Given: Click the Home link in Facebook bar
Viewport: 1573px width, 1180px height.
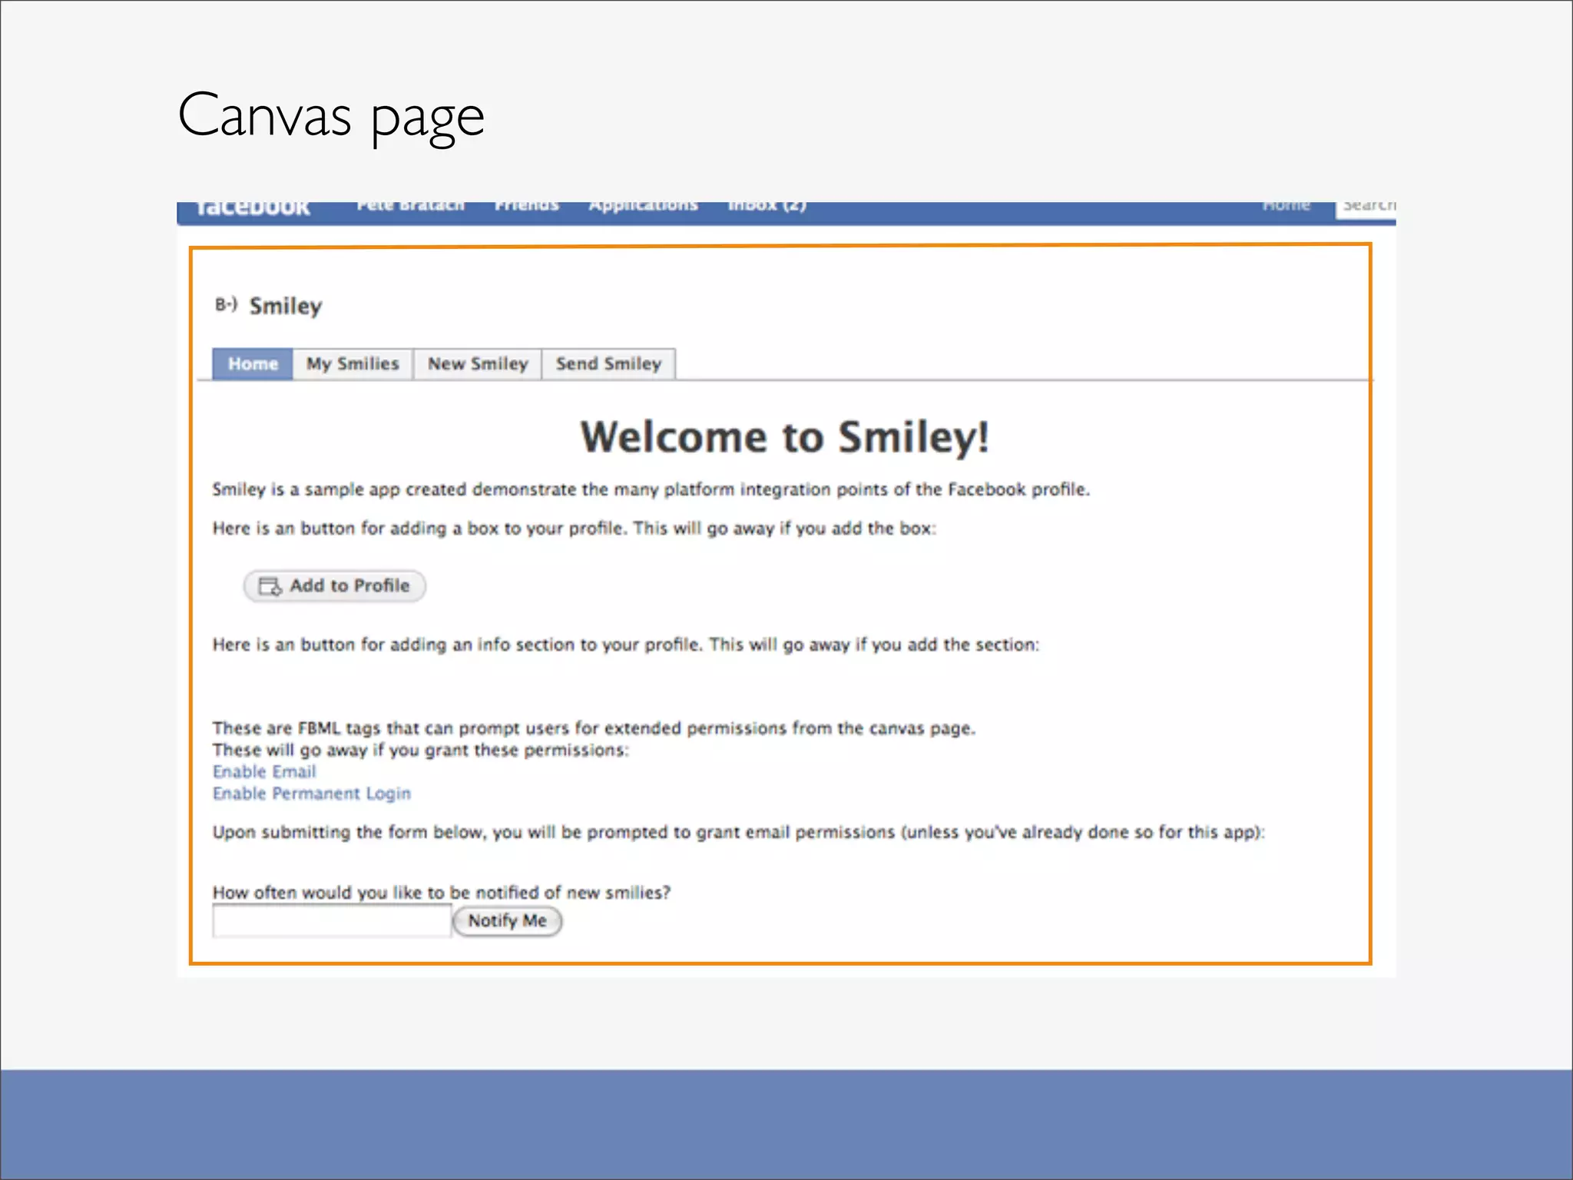Looking at the screenshot, I should [1287, 206].
